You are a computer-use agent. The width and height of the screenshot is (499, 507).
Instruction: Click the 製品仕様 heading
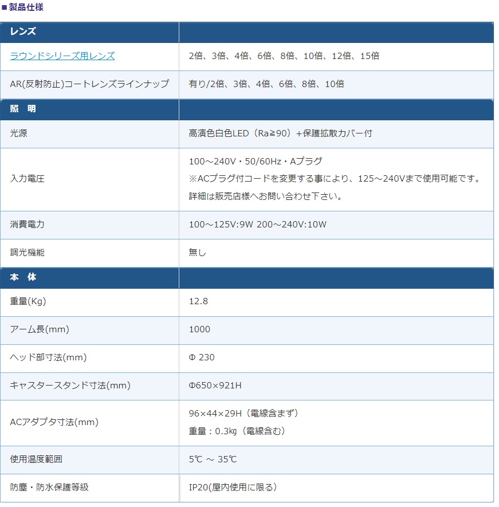pyautogui.click(x=26, y=7)
